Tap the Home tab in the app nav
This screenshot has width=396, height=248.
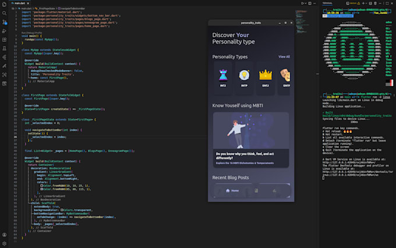232,191
